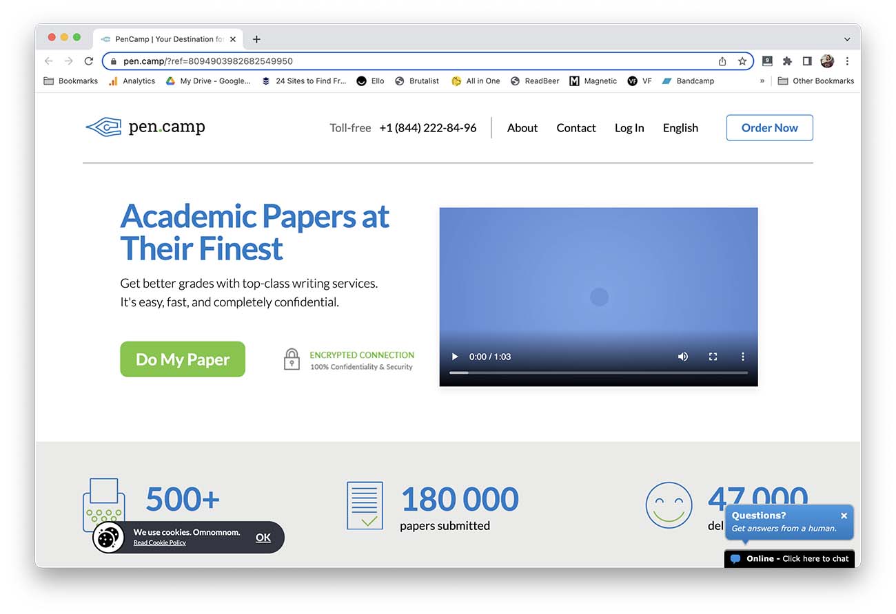Click the '180 000' figure
896x614 pixels.
pos(460,499)
